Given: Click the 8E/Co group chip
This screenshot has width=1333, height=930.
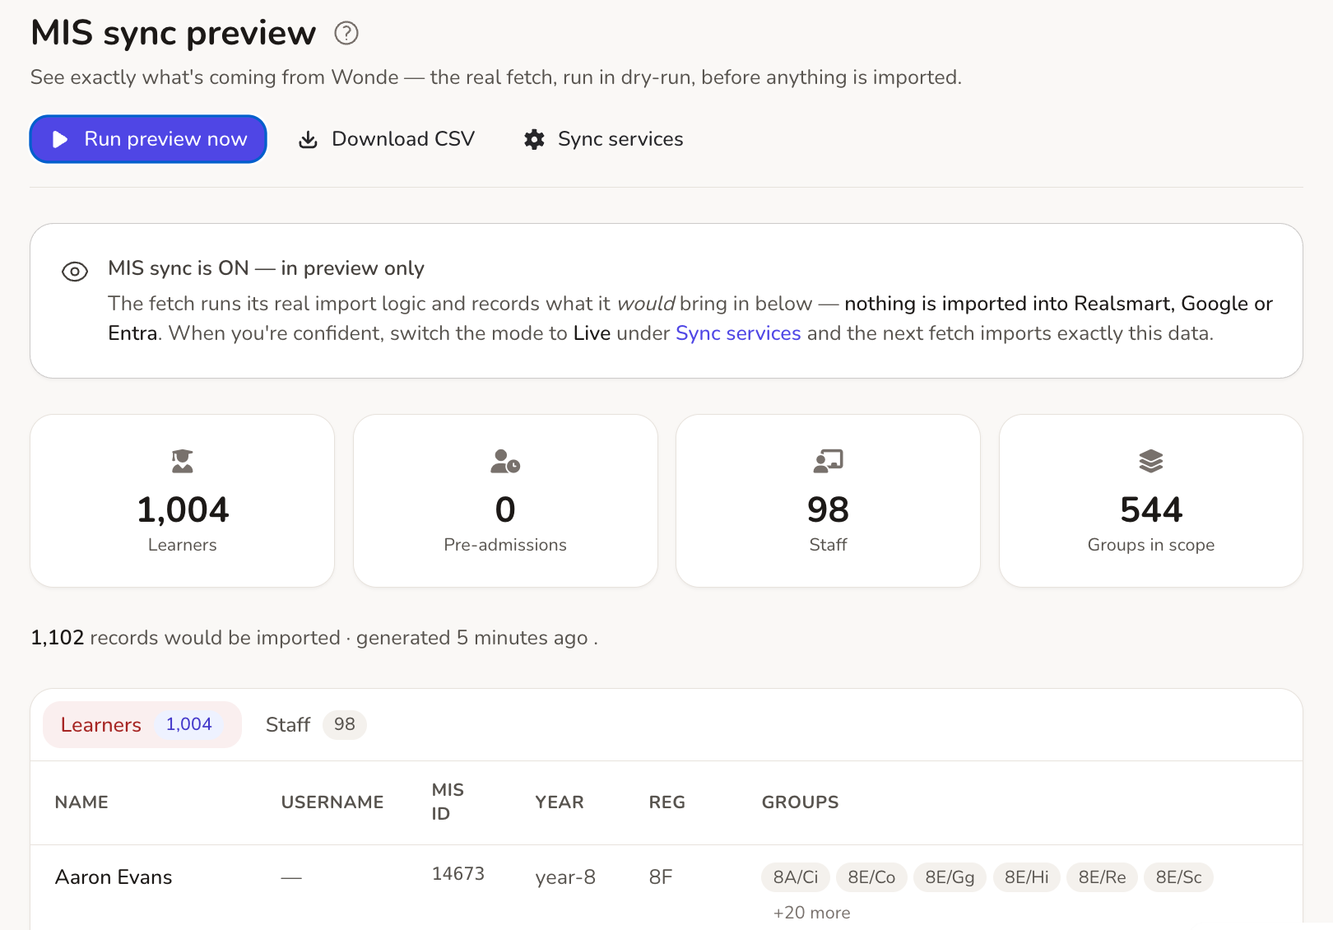Looking at the screenshot, I should [871, 877].
